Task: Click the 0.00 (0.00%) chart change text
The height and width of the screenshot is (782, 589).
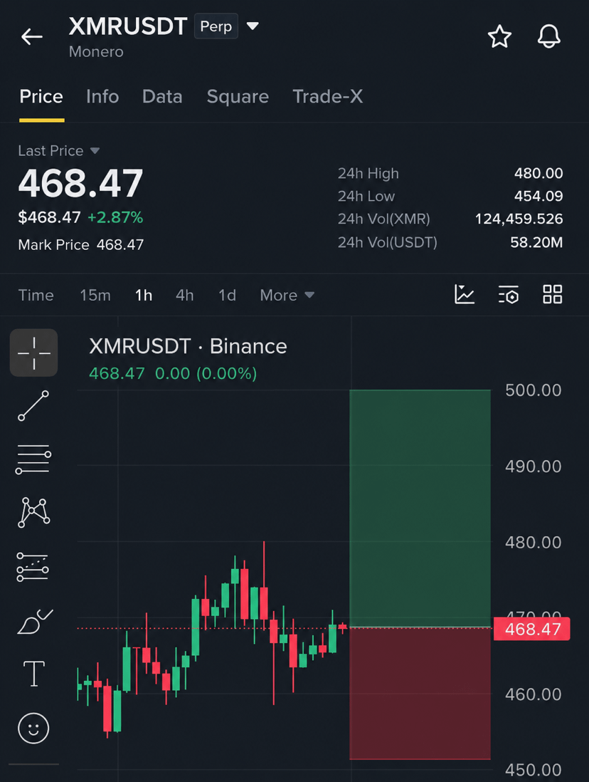Action: pos(206,373)
